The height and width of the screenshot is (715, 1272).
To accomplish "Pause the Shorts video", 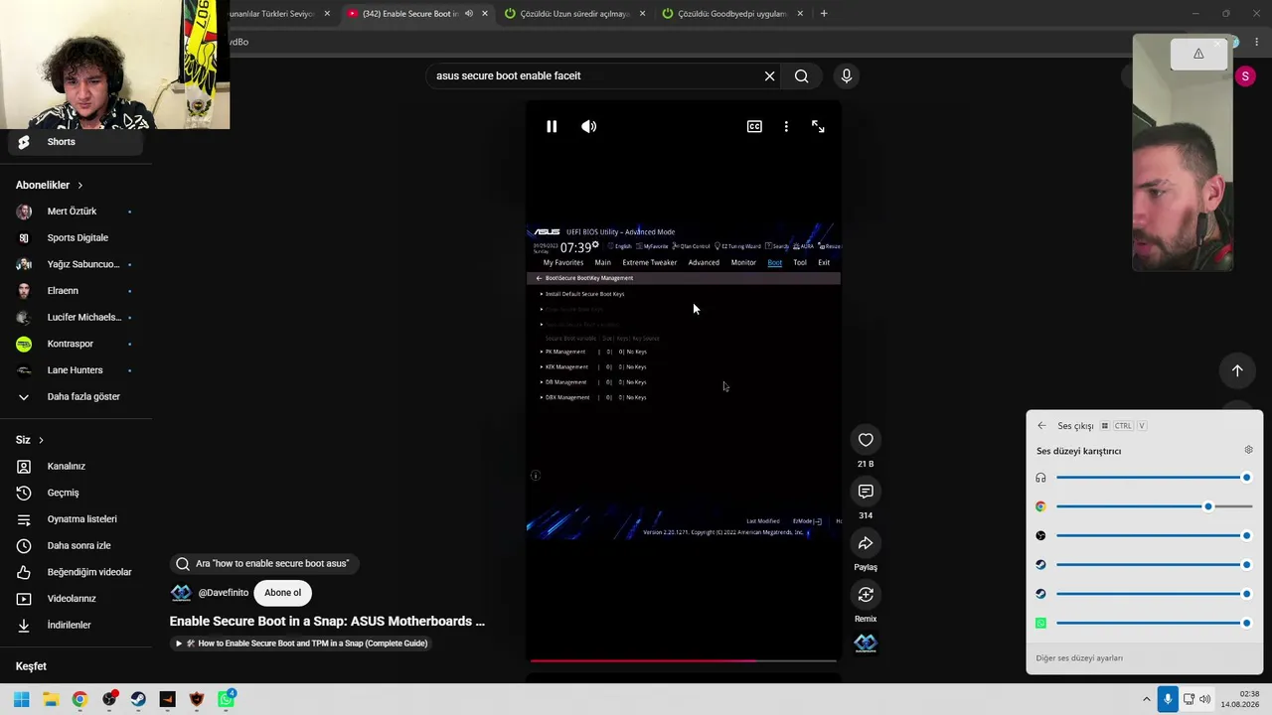I will tap(552, 126).
